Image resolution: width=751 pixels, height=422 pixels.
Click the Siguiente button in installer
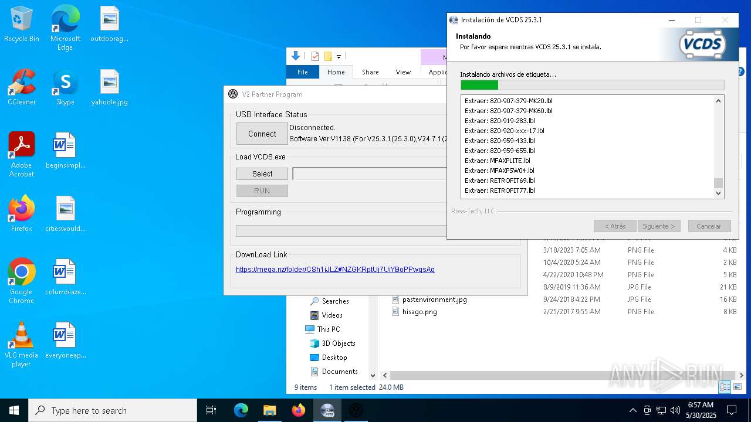[659, 226]
